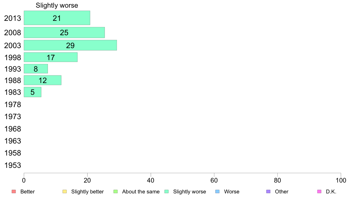Click the About the same legend text
The width and height of the screenshot is (349, 216).
click(x=141, y=192)
